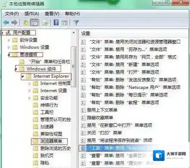Click the 用户配置 user icon
Screen dimensions: 190x168
click(x=8, y=33)
